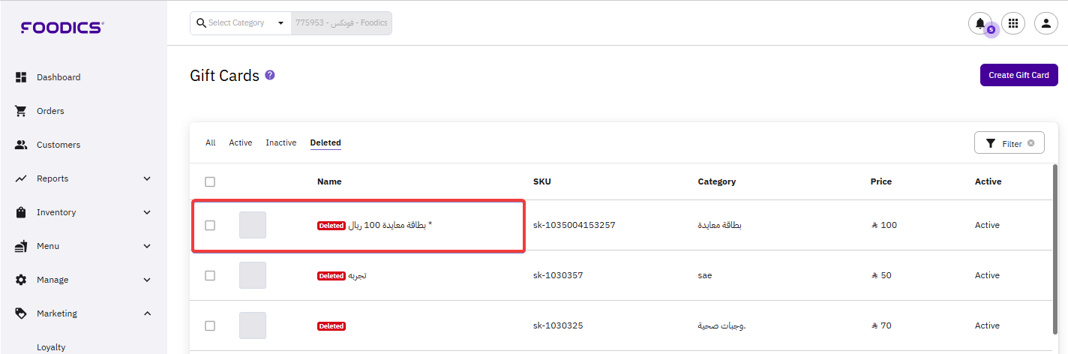Screen dimensions: 1068x354
Task: Click the Create Gift Card button
Action: (1018, 75)
